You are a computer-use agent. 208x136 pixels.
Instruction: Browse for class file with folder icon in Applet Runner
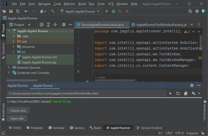(x=178, y=94)
